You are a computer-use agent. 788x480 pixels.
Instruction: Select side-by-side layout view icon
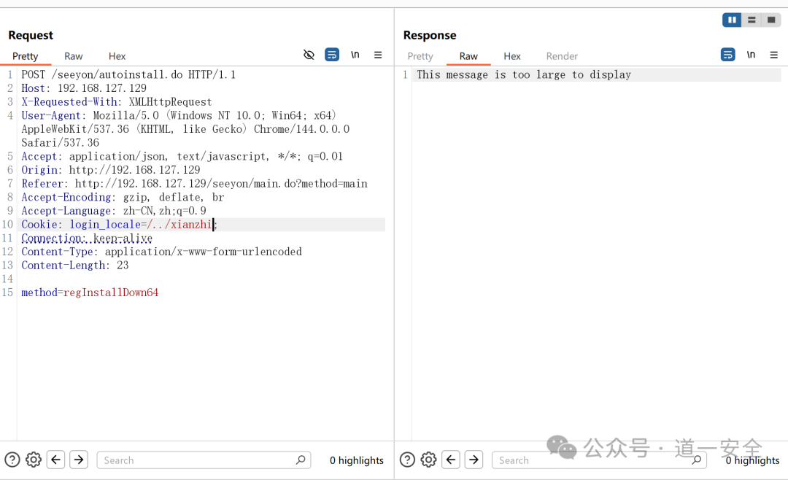point(732,20)
